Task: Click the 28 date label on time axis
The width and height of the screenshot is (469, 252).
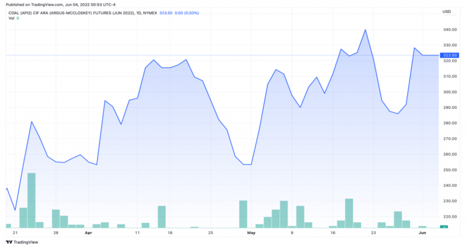Action: click(x=55, y=233)
